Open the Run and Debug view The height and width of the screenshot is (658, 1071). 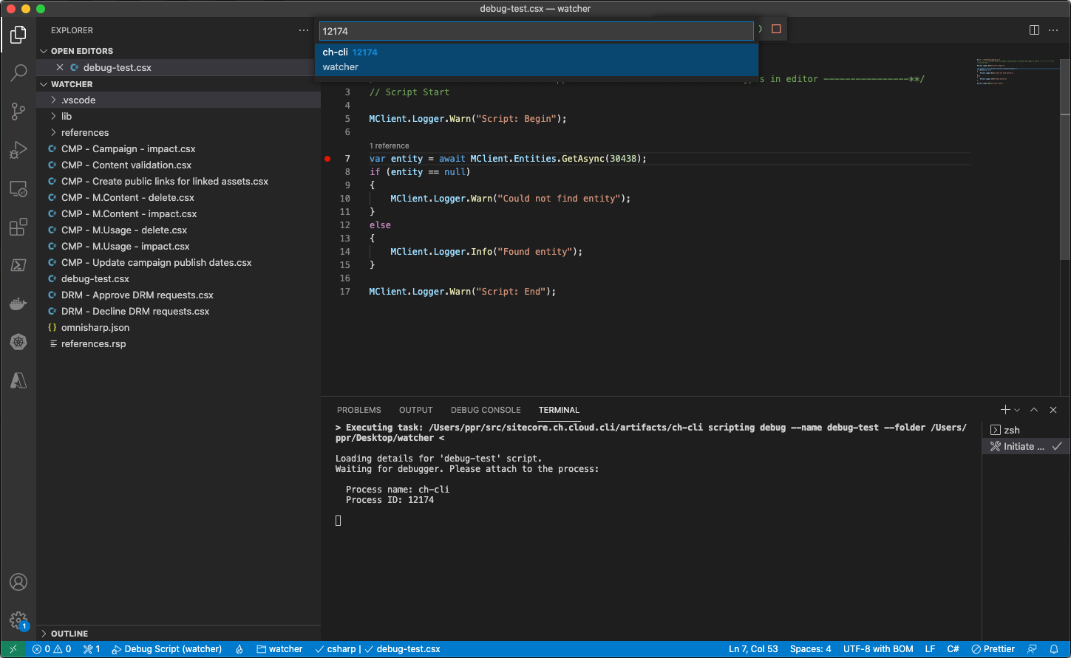[18, 151]
